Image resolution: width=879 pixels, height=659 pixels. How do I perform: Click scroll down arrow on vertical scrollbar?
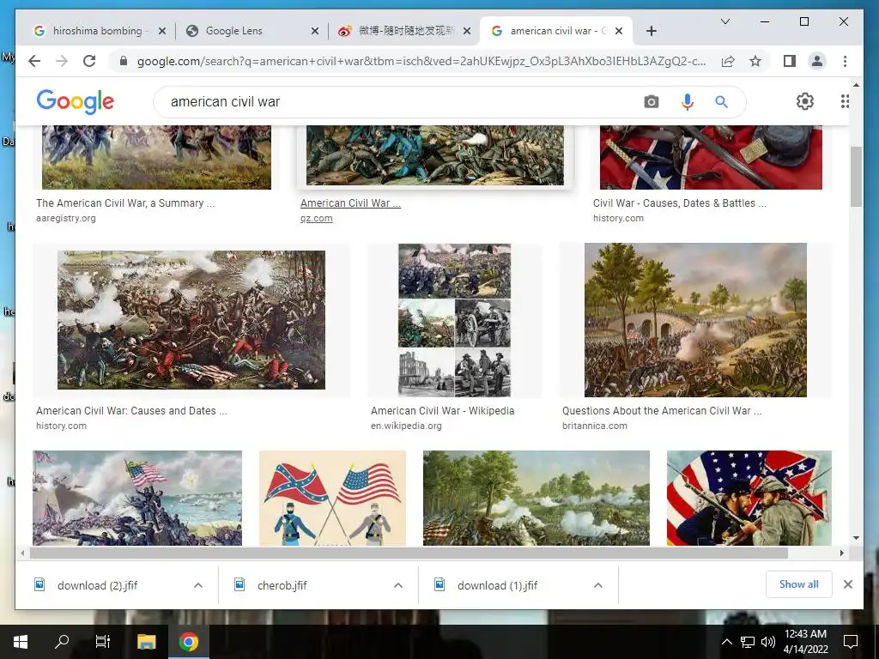[x=856, y=538]
